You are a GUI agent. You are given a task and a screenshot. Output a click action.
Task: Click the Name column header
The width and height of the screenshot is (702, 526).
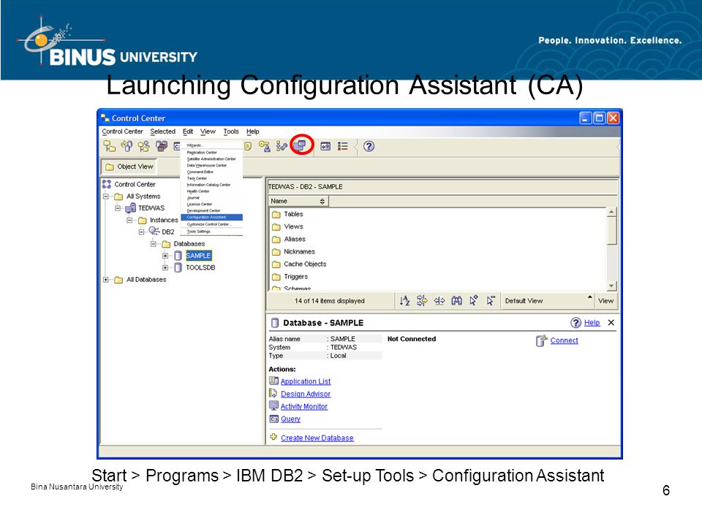(x=298, y=202)
